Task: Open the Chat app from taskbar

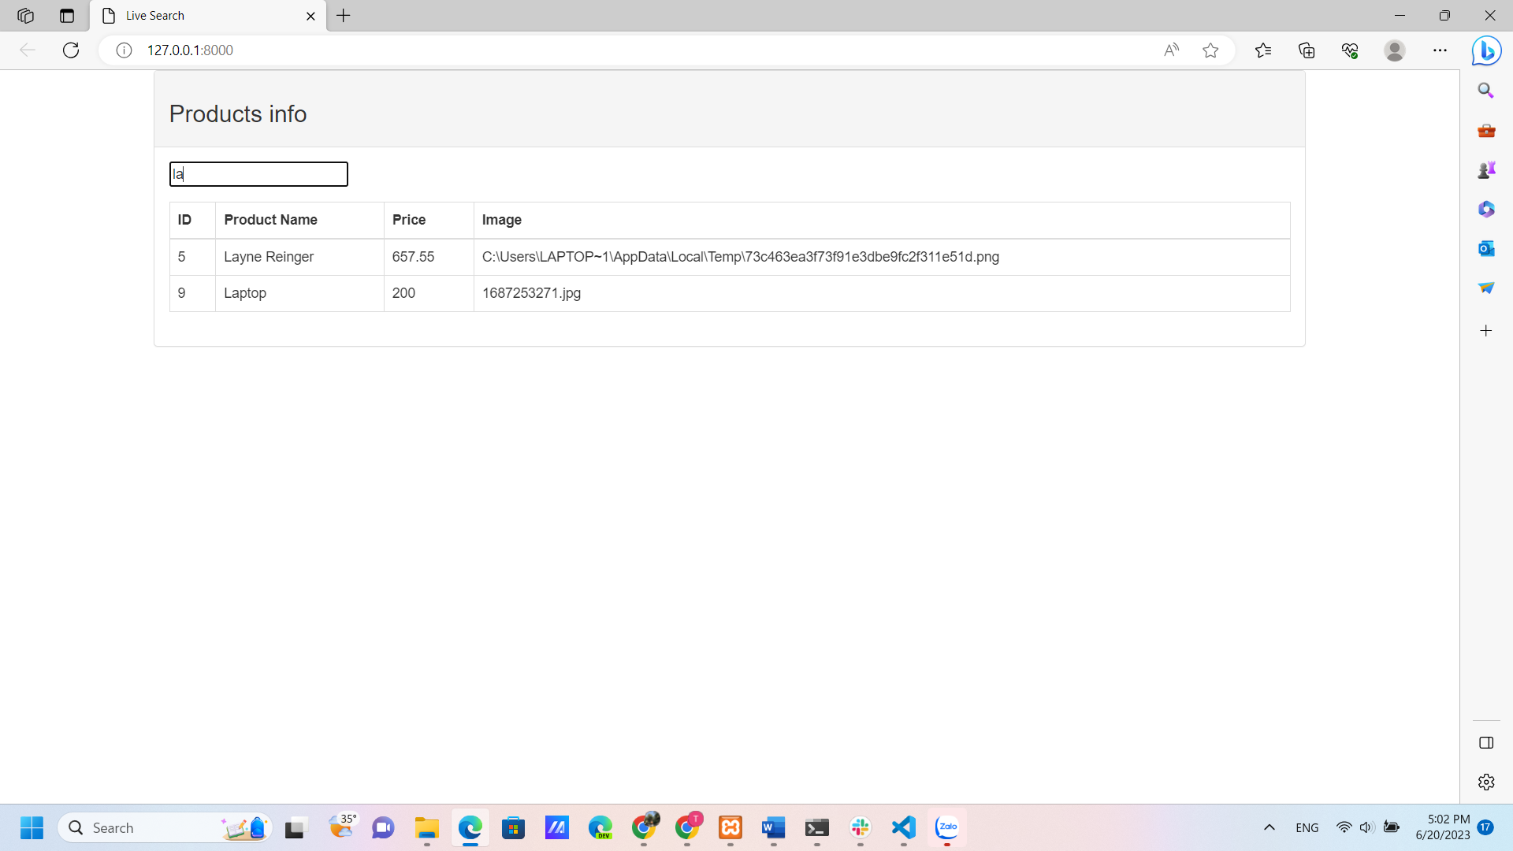Action: tap(384, 828)
